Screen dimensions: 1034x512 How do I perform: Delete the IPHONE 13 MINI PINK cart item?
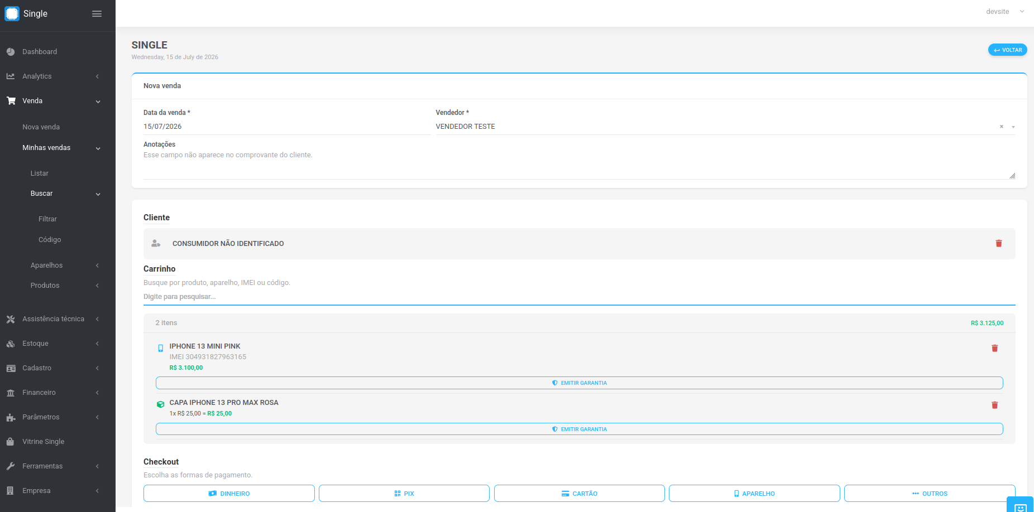(x=994, y=348)
